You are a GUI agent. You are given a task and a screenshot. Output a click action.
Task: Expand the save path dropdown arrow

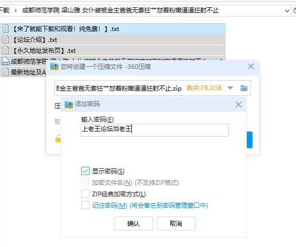click(230, 88)
